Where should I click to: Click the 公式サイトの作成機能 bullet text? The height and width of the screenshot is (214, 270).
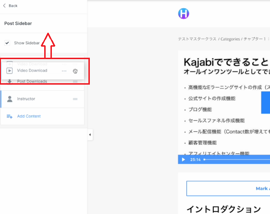point(212,99)
